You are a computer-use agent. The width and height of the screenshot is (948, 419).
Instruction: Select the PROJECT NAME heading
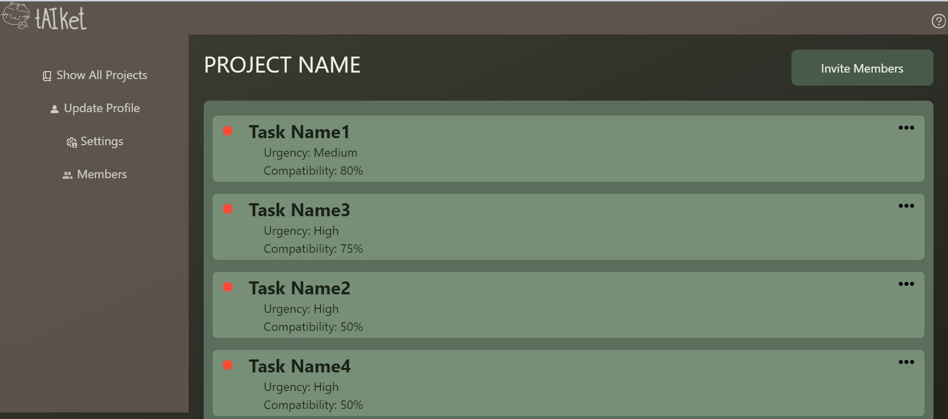coord(282,64)
